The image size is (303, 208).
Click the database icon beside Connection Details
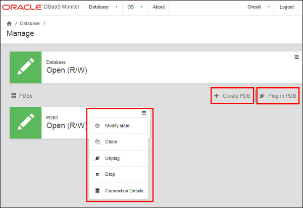pyautogui.click(x=97, y=191)
